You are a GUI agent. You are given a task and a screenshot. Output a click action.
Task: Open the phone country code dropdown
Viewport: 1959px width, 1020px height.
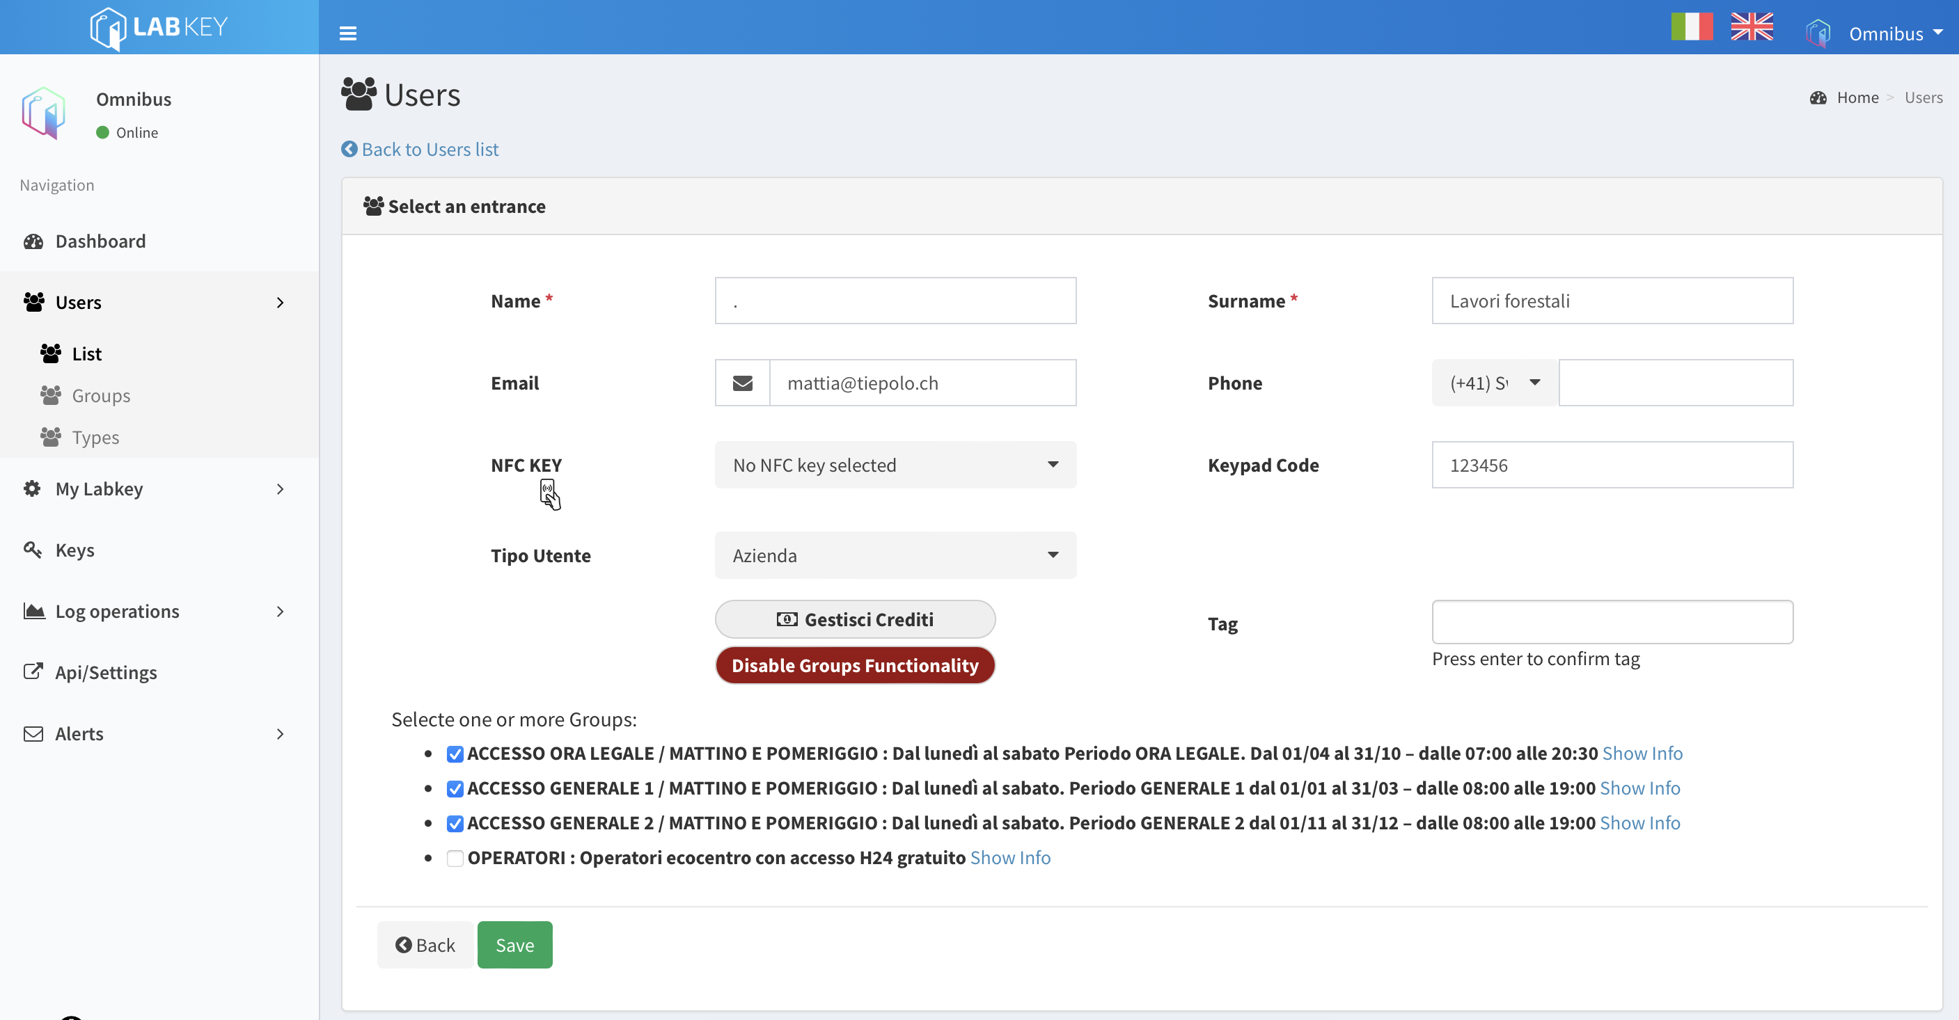pos(1495,383)
